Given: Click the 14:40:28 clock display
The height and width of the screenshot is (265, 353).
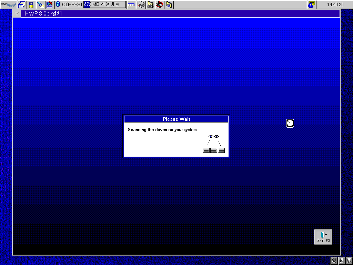Looking at the screenshot, I should [x=335, y=4].
